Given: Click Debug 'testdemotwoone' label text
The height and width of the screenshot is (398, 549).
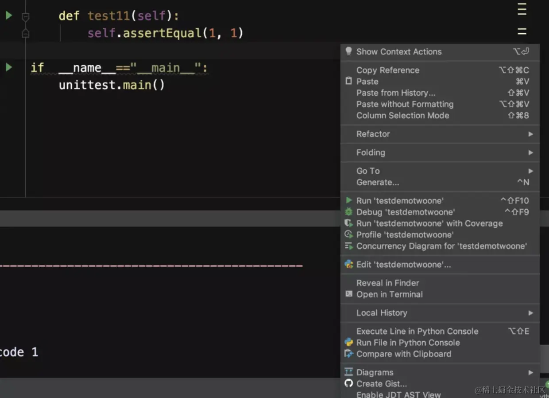Looking at the screenshot, I should tap(406, 212).
